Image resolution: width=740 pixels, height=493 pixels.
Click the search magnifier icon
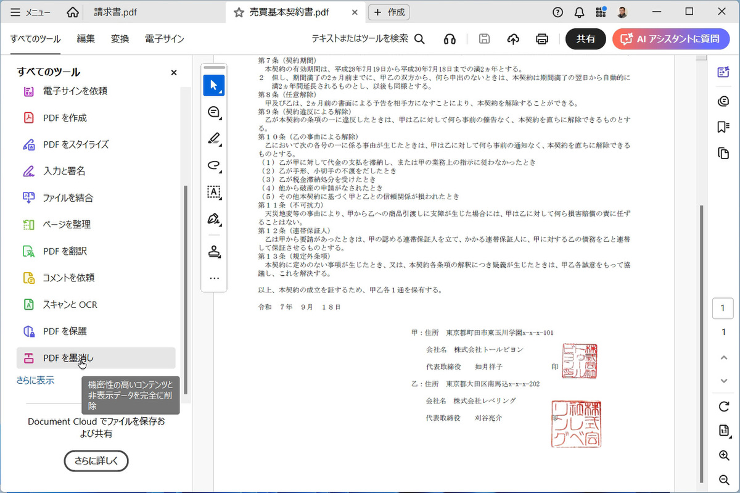point(419,39)
